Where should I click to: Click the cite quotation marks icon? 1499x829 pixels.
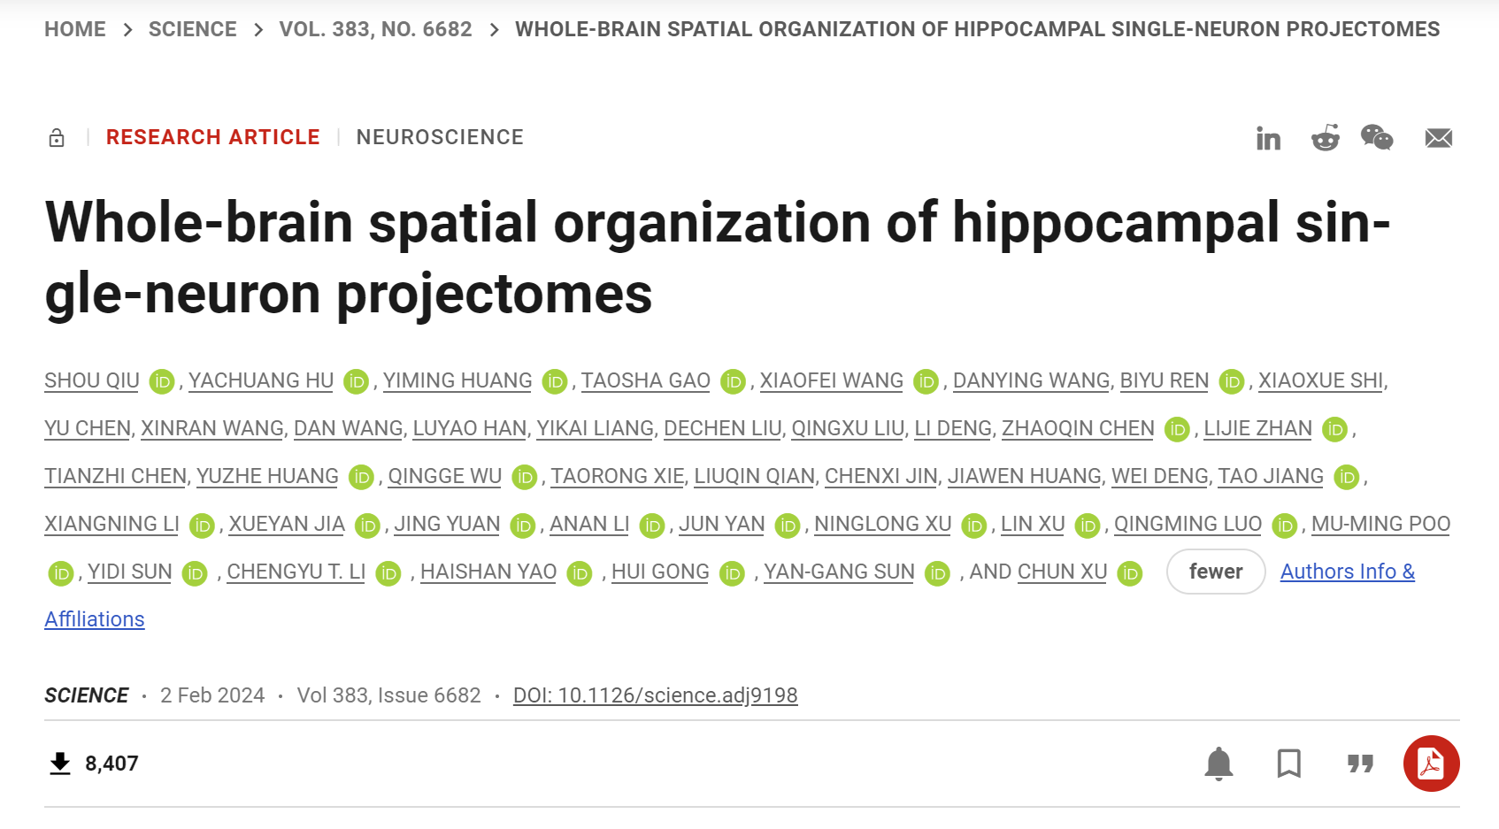tap(1360, 764)
